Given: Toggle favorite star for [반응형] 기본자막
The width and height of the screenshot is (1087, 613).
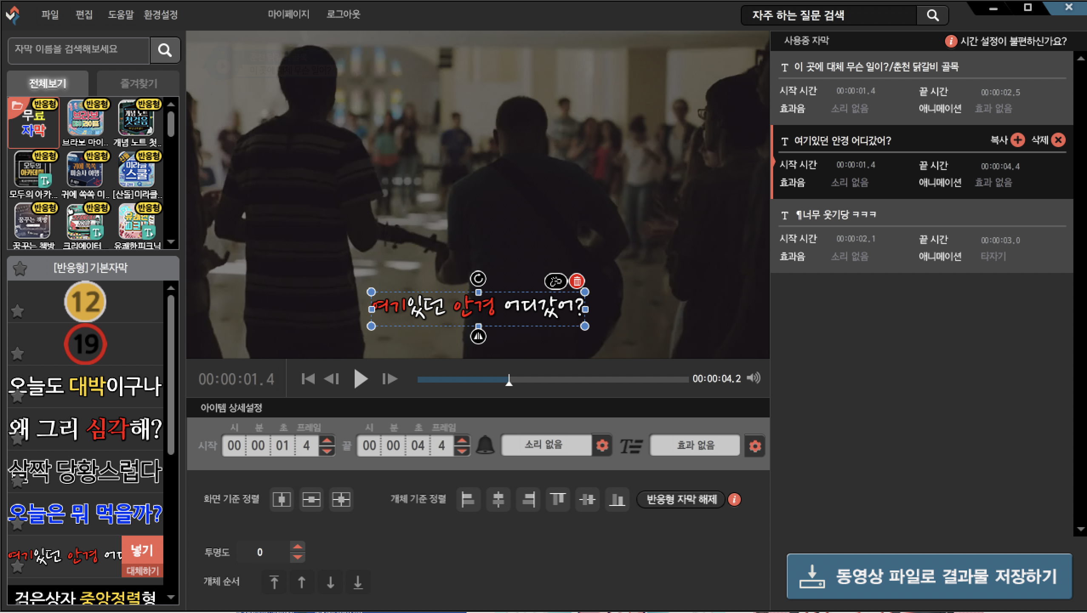Looking at the screenshot, I should [x=20, y=268].
